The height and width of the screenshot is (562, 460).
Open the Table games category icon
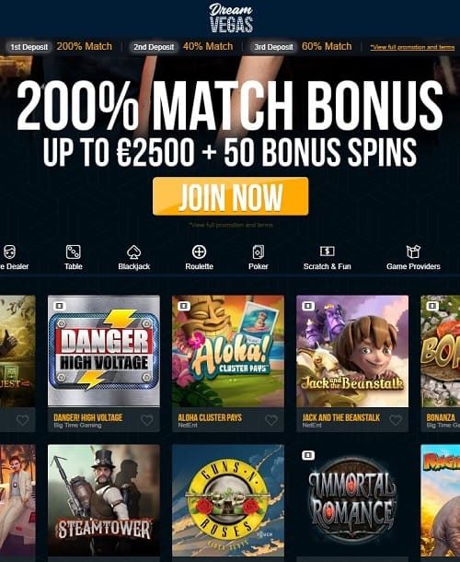coord(74,252)
